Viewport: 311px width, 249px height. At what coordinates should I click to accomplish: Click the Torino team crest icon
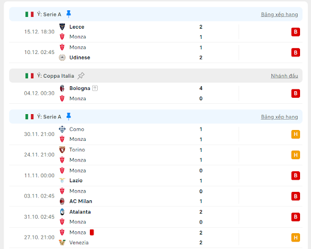[62, 150]
